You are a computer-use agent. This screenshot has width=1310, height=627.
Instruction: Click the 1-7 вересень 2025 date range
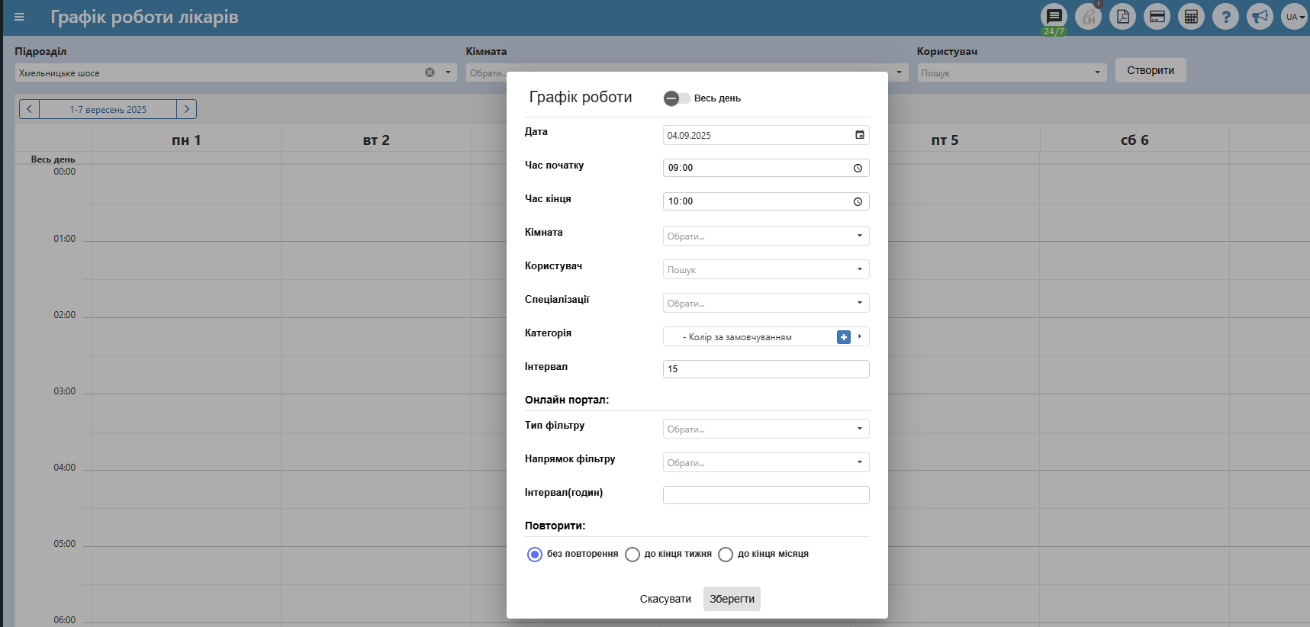(108, 109)
